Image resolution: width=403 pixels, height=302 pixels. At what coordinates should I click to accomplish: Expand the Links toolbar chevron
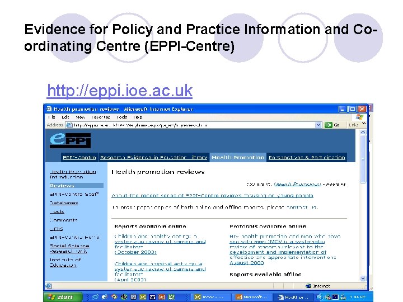364,124
